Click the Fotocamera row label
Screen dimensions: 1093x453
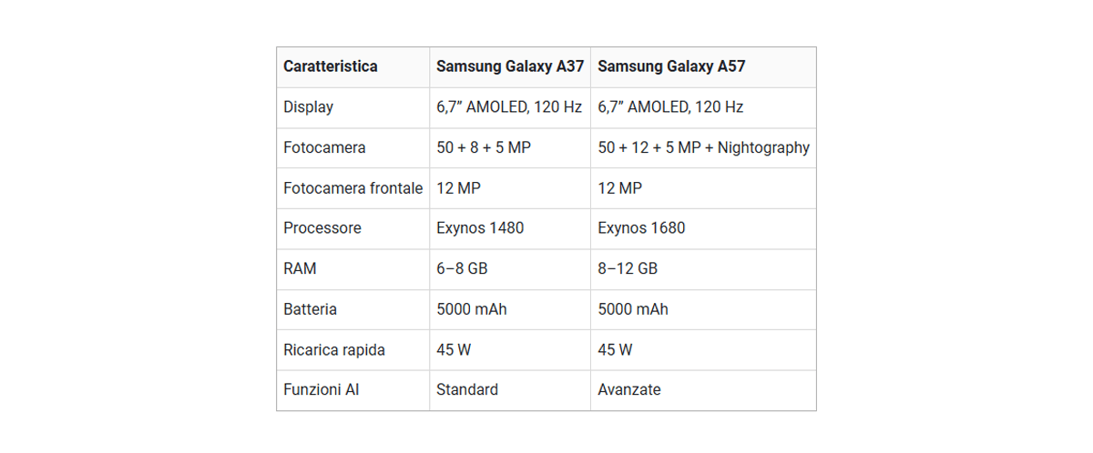[x=324, y=147]
